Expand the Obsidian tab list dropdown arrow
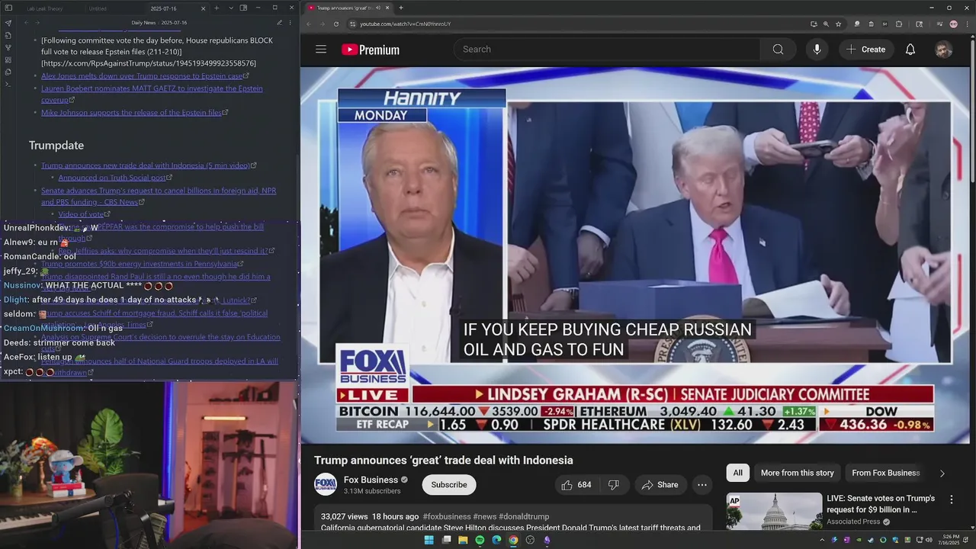 tap(230, 8)
